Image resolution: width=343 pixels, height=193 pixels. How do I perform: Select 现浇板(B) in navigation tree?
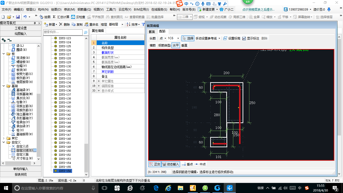[21, 58]
